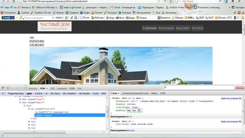Viewport: 245px width, 138px height.
Task: Open the Отключить web developer menu
Action: [x=8, y=13]
